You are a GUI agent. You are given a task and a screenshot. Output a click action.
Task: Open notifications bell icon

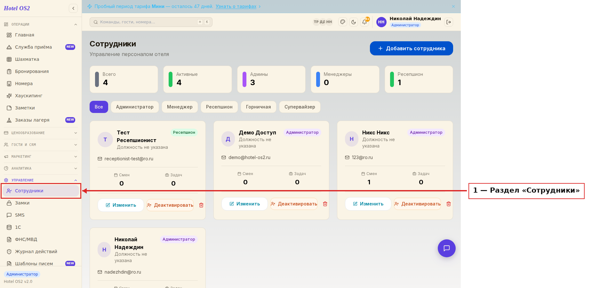(364, 22)
